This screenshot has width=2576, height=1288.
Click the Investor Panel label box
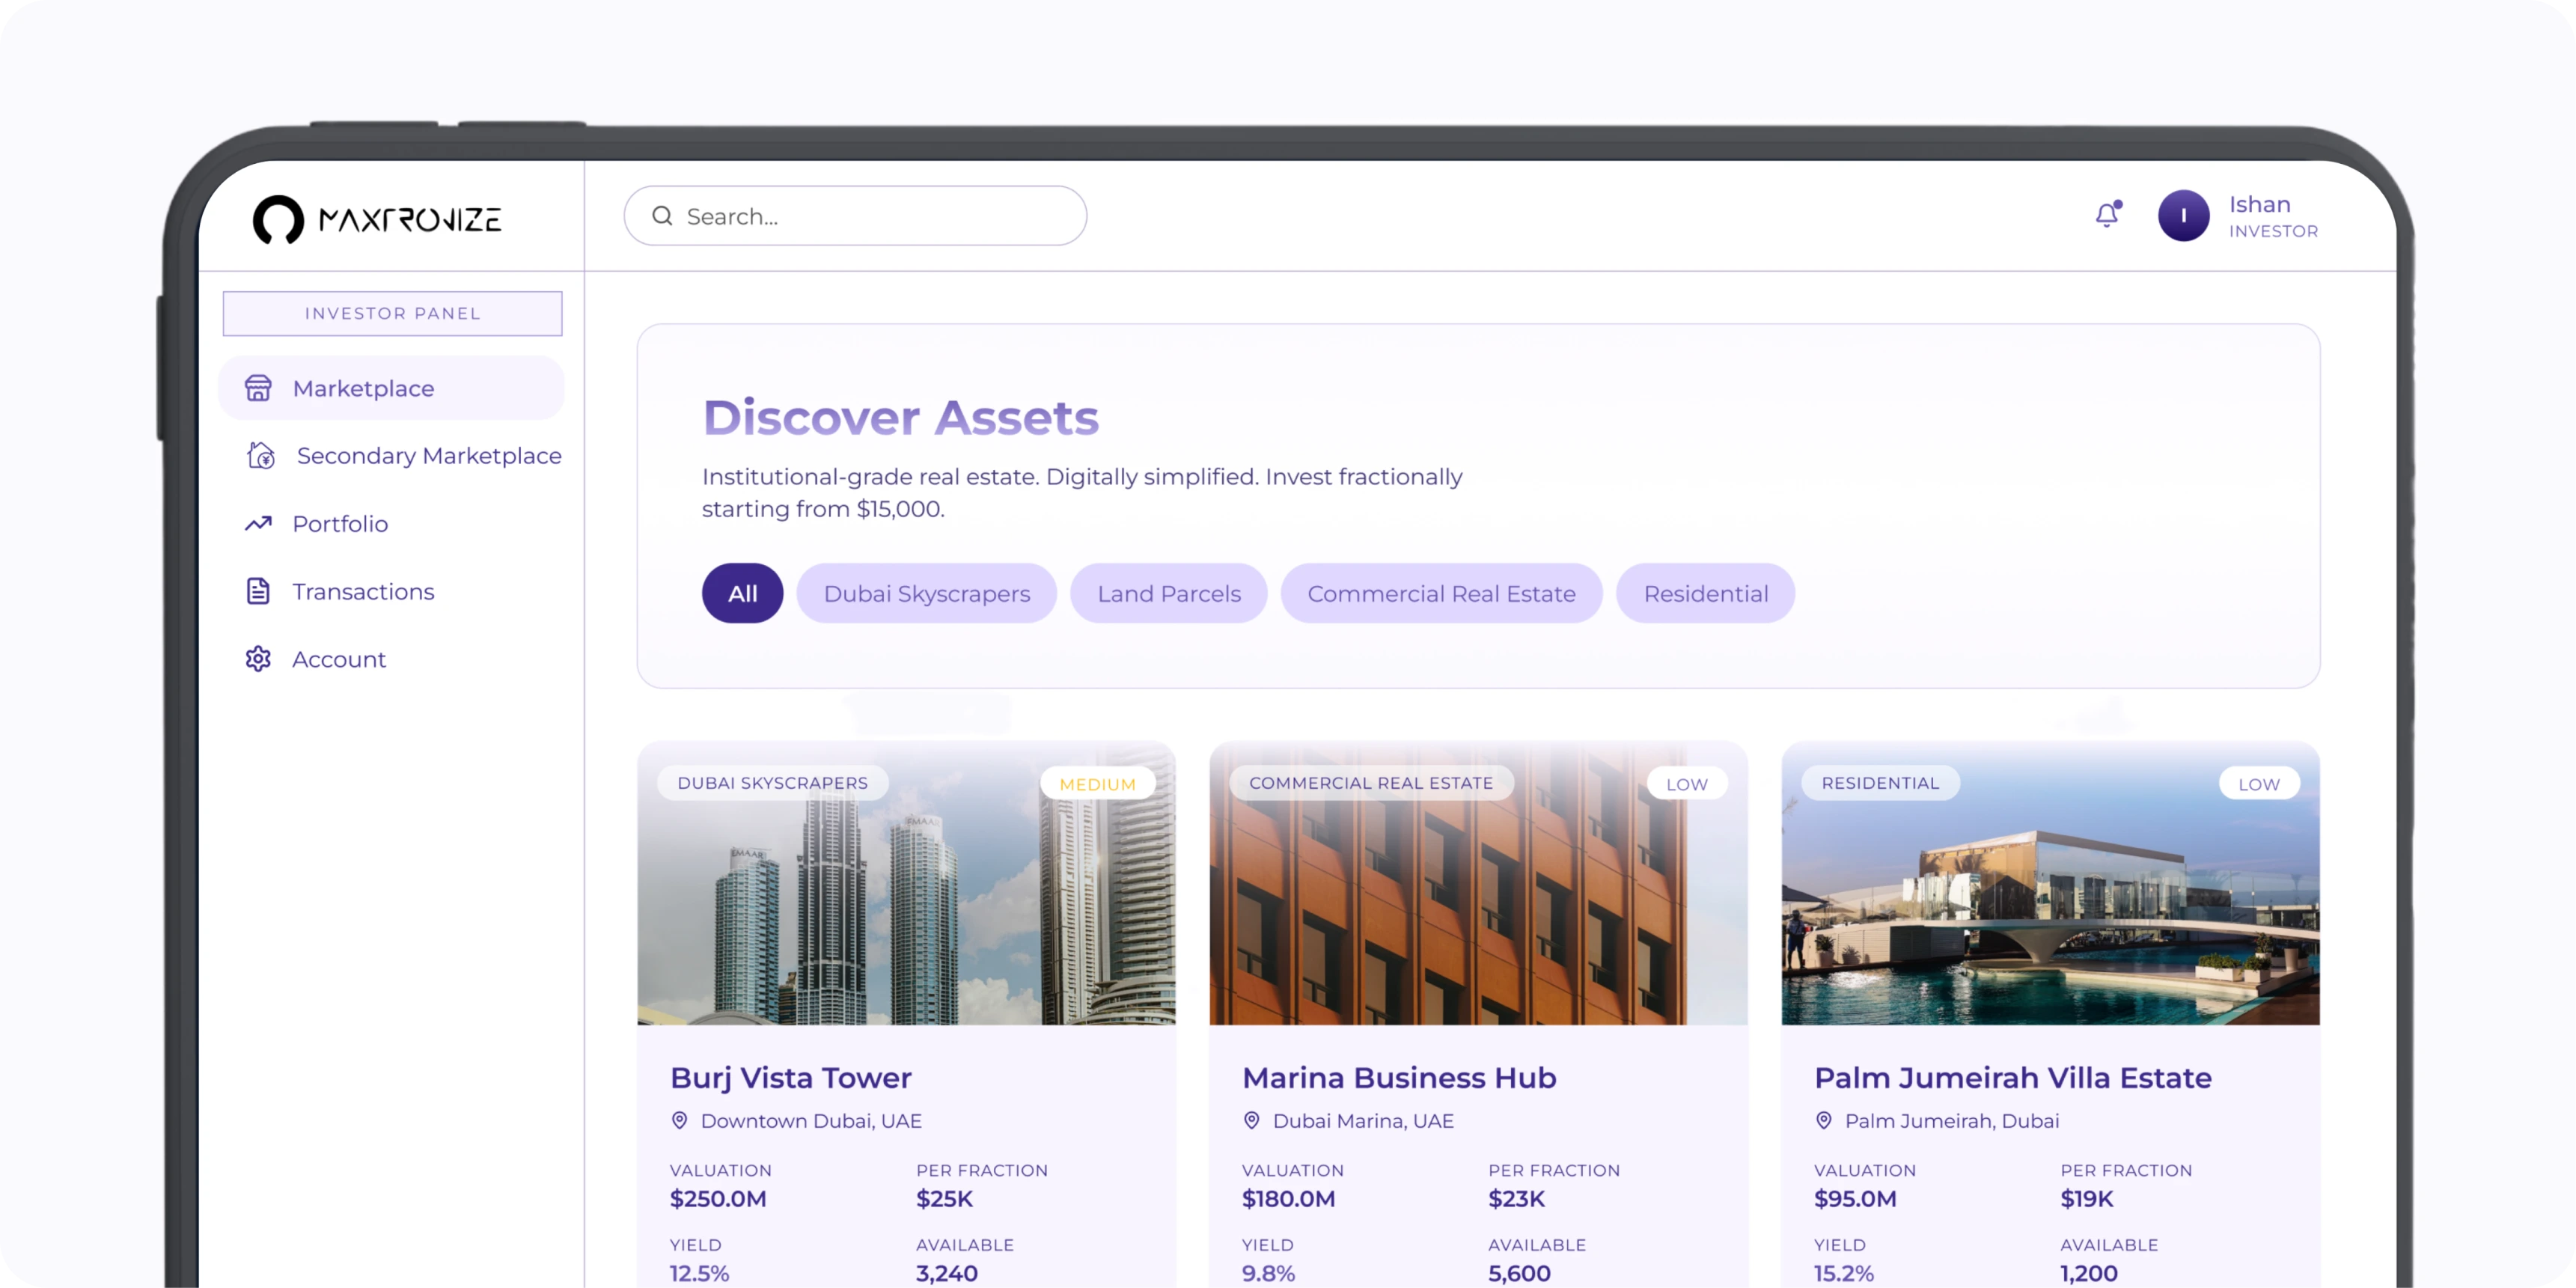pos(392,313)
